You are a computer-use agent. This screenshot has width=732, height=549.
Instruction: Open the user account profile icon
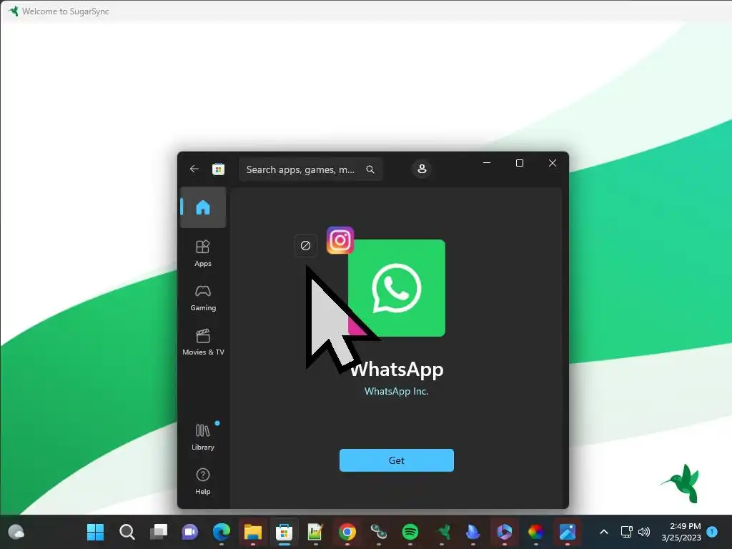click(422, 169)
